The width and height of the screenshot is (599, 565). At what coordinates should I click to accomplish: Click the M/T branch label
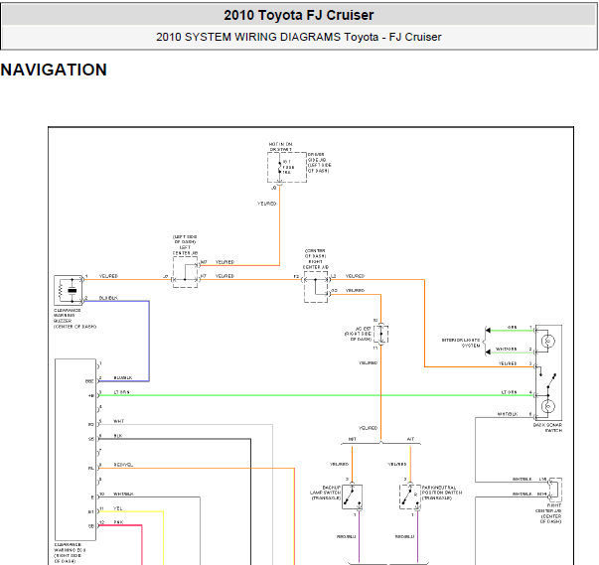tap(353, 439)
